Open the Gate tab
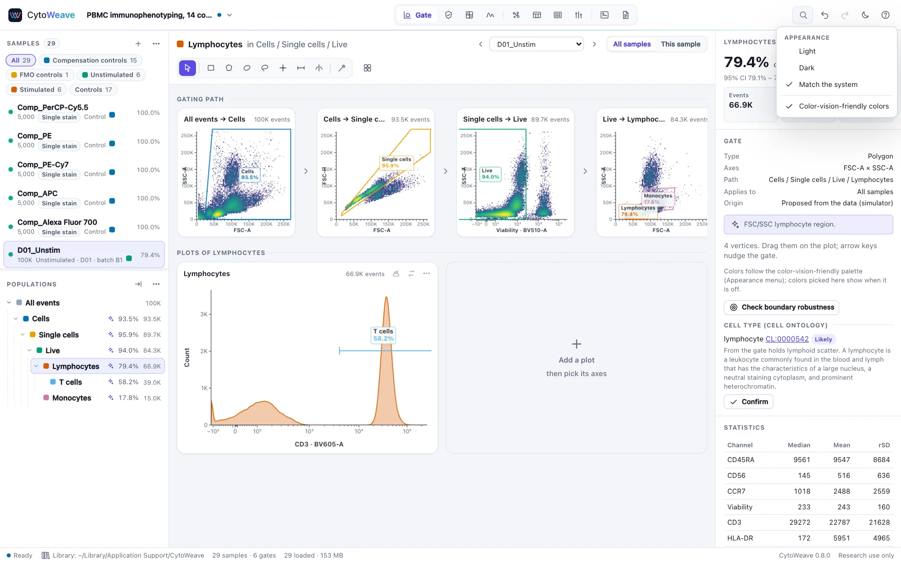Screen dimensions: 901x563 tap(417, 15)
